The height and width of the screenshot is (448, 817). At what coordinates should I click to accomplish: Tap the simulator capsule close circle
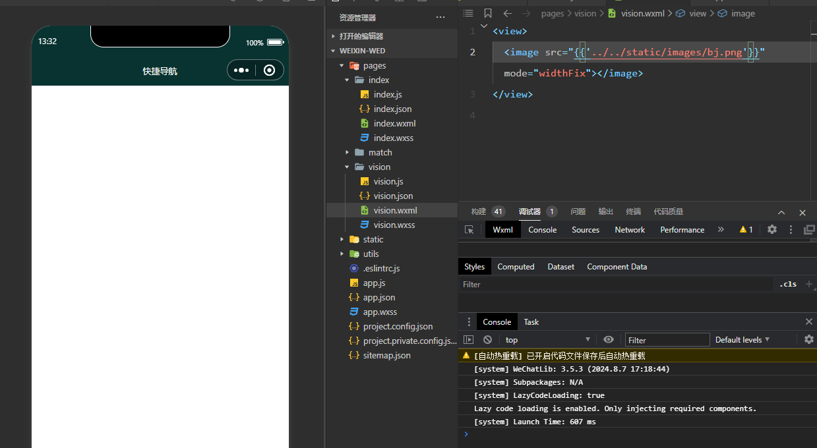pos(269,70)
